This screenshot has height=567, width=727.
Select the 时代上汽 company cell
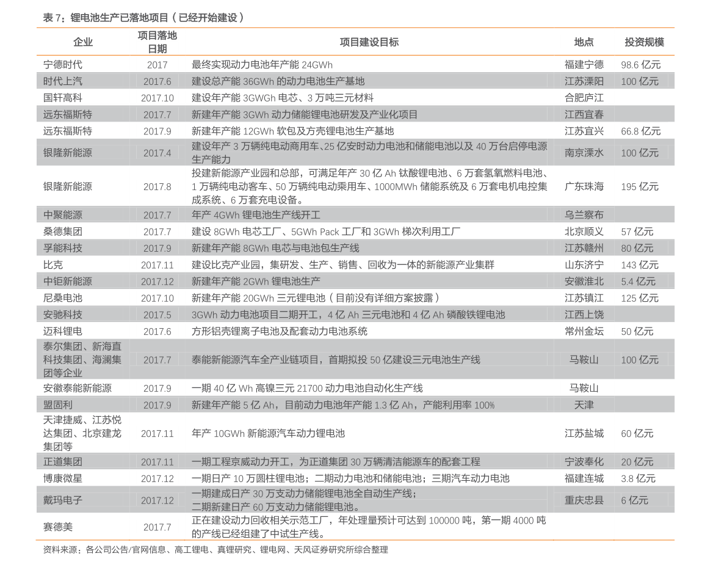[63, 81]
